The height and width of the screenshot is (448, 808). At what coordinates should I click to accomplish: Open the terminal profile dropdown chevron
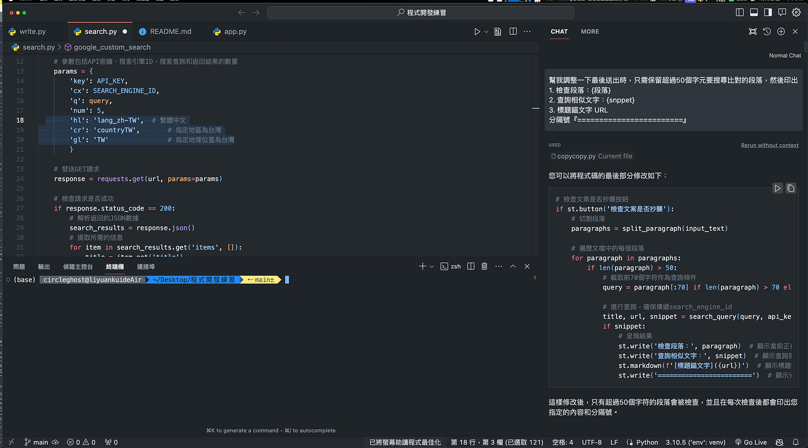(431, 266)
